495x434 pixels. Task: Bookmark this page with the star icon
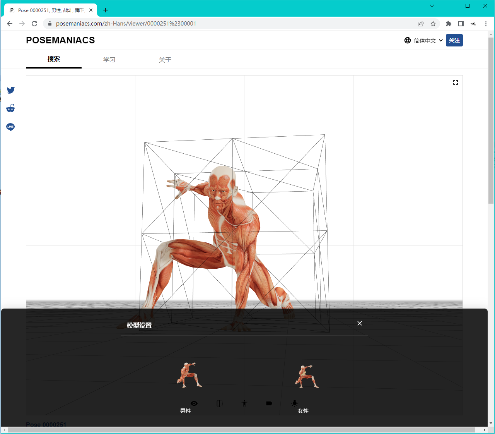(x=433, y=24)
